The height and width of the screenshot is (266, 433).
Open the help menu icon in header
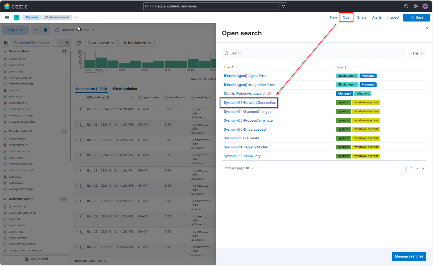pos(406,6)
